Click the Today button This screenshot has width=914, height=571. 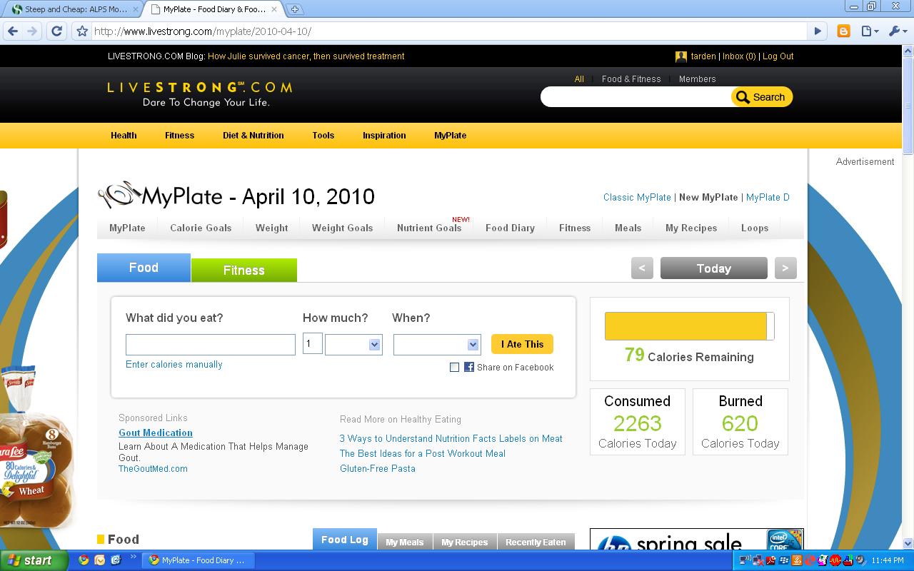tap(714, 268)
